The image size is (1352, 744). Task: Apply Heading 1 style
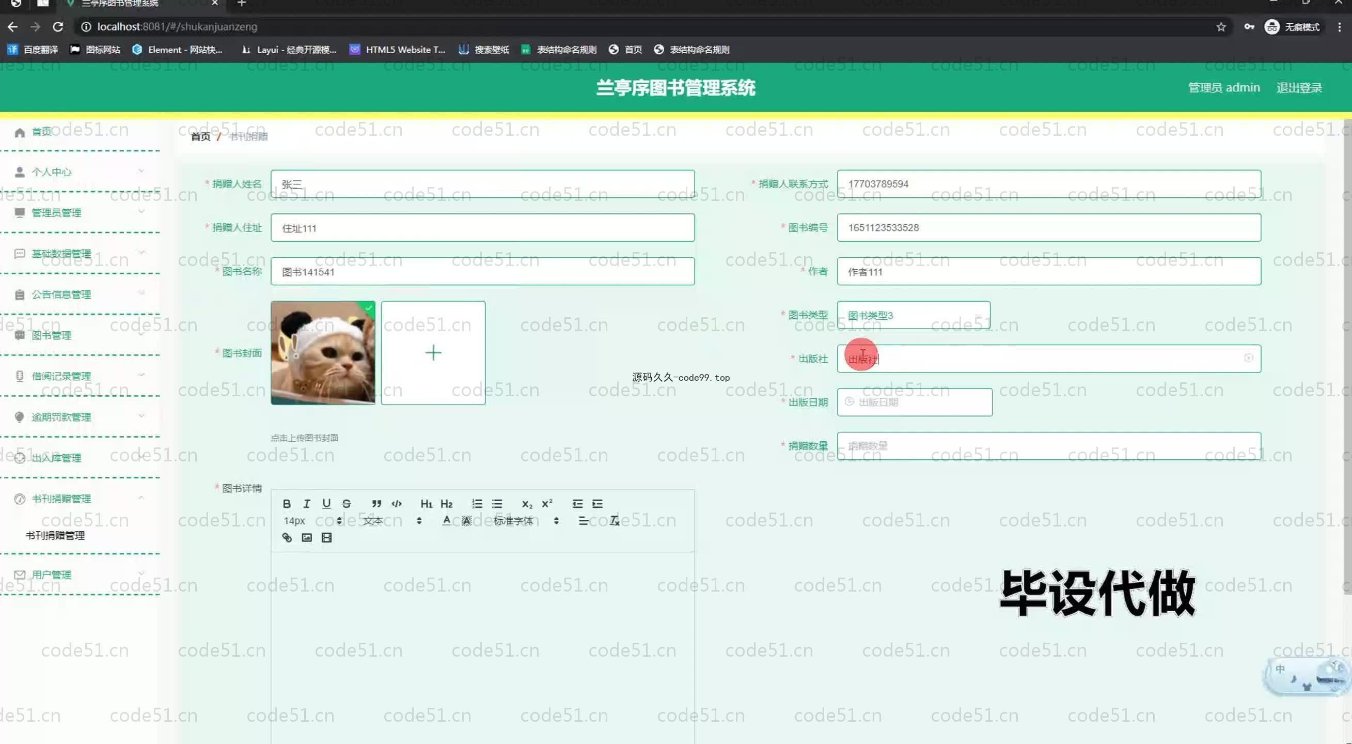(426, 504)
